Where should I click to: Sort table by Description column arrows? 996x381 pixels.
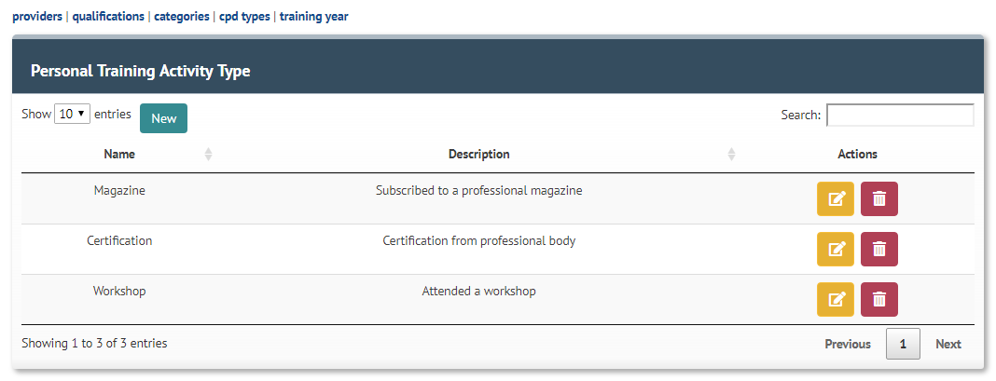pyautogui.click(x=731, y=155)
